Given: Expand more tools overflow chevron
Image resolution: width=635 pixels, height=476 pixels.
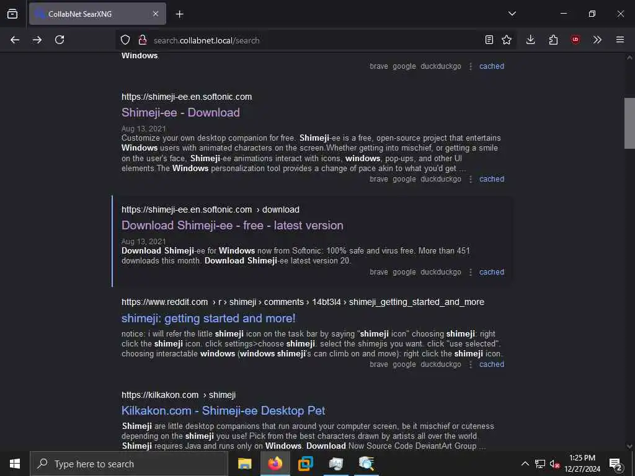Looking at the screenshot, I should (x=597, y=40).
